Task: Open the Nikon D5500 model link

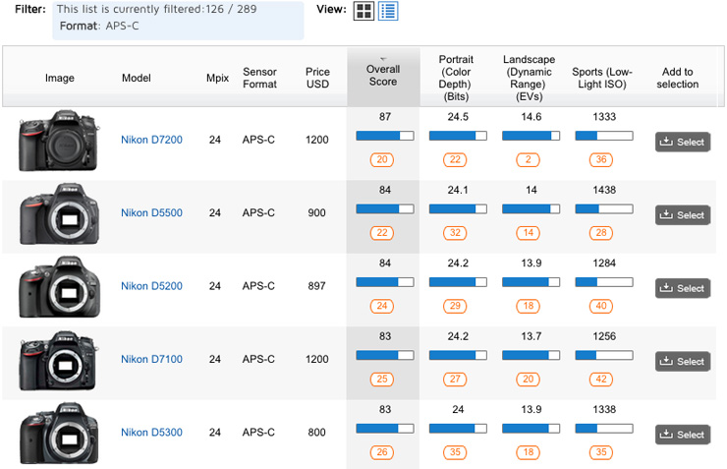Action: click(x=151, y=212)
